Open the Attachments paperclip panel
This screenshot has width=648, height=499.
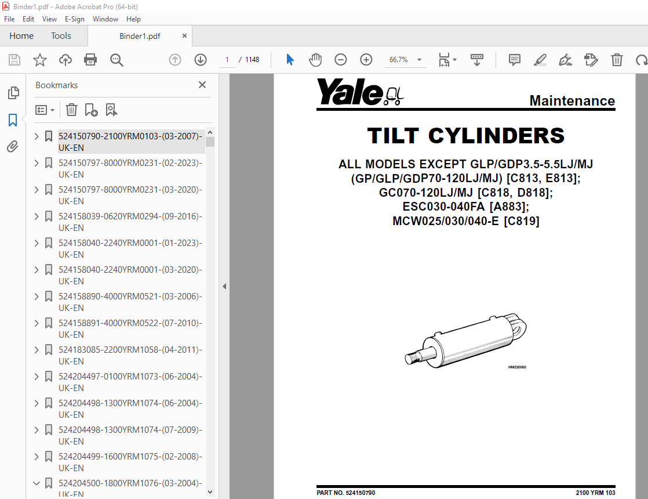pos(13,146)
